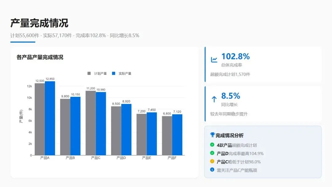The image size is (332, 187).
Task: Click the 产量完成情况 page title
Action: coord(39,23)
